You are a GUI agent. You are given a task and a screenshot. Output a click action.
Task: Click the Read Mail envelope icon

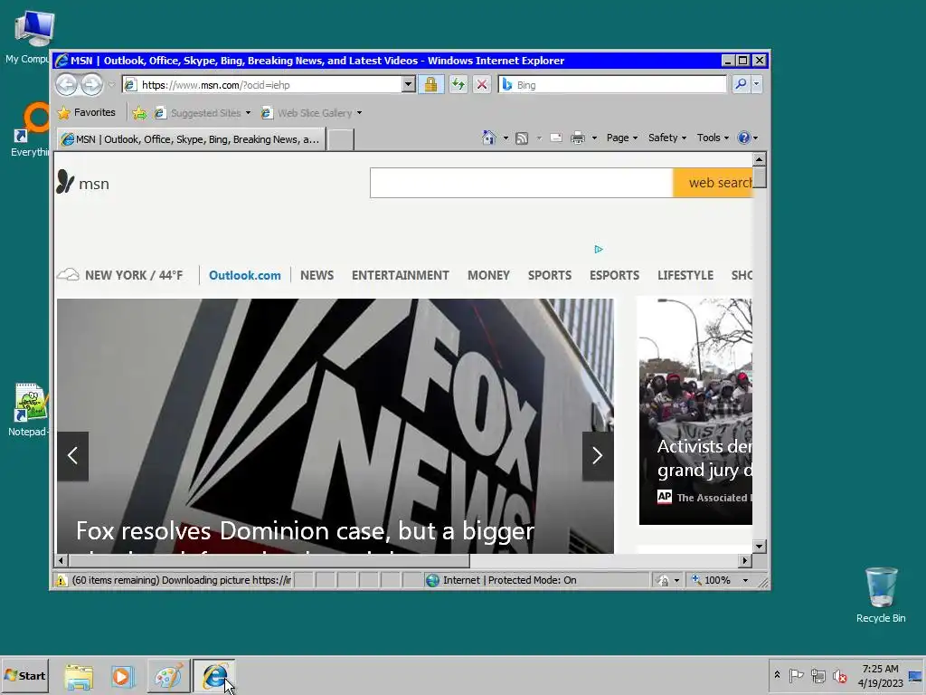[x=556, y=138]
